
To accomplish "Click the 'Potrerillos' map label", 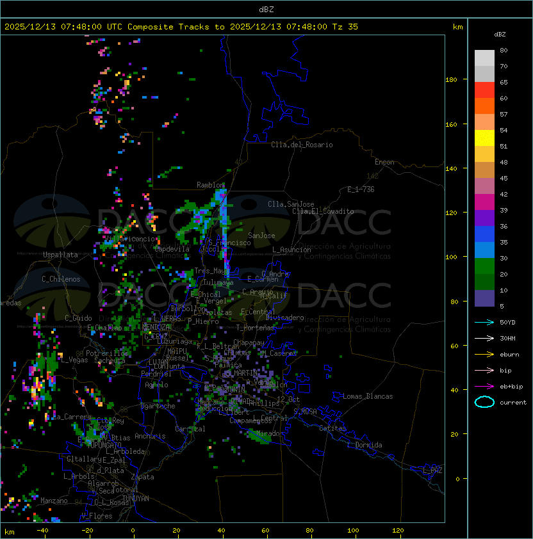I will point(107,353).
